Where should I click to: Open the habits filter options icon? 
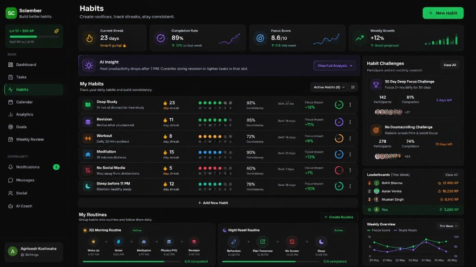pyautogui.click(x=353, y=87)
